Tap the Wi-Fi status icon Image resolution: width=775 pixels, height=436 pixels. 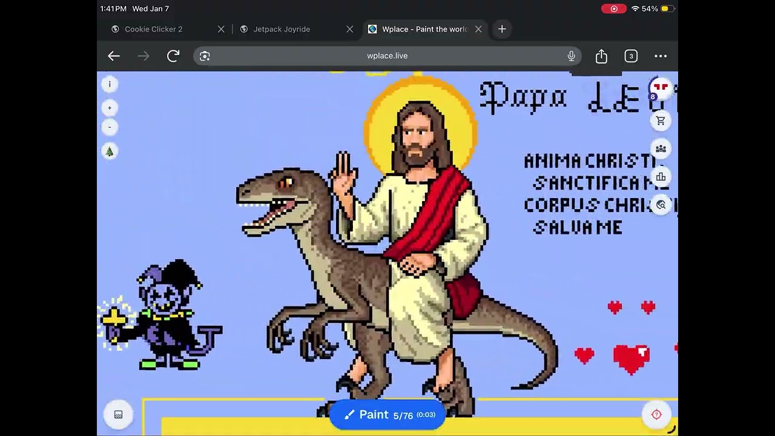635,9
